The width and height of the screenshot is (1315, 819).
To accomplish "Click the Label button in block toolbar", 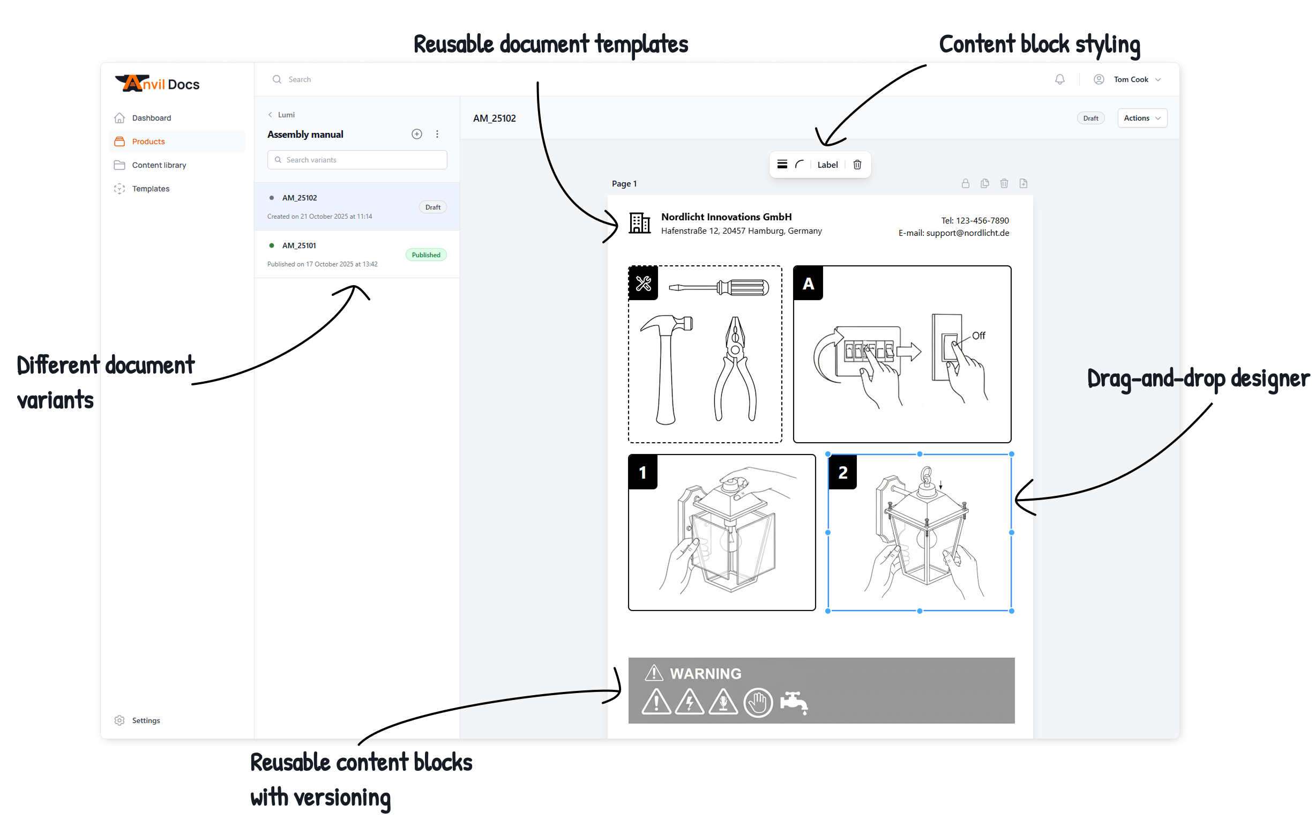I will [x=827, y=164].
